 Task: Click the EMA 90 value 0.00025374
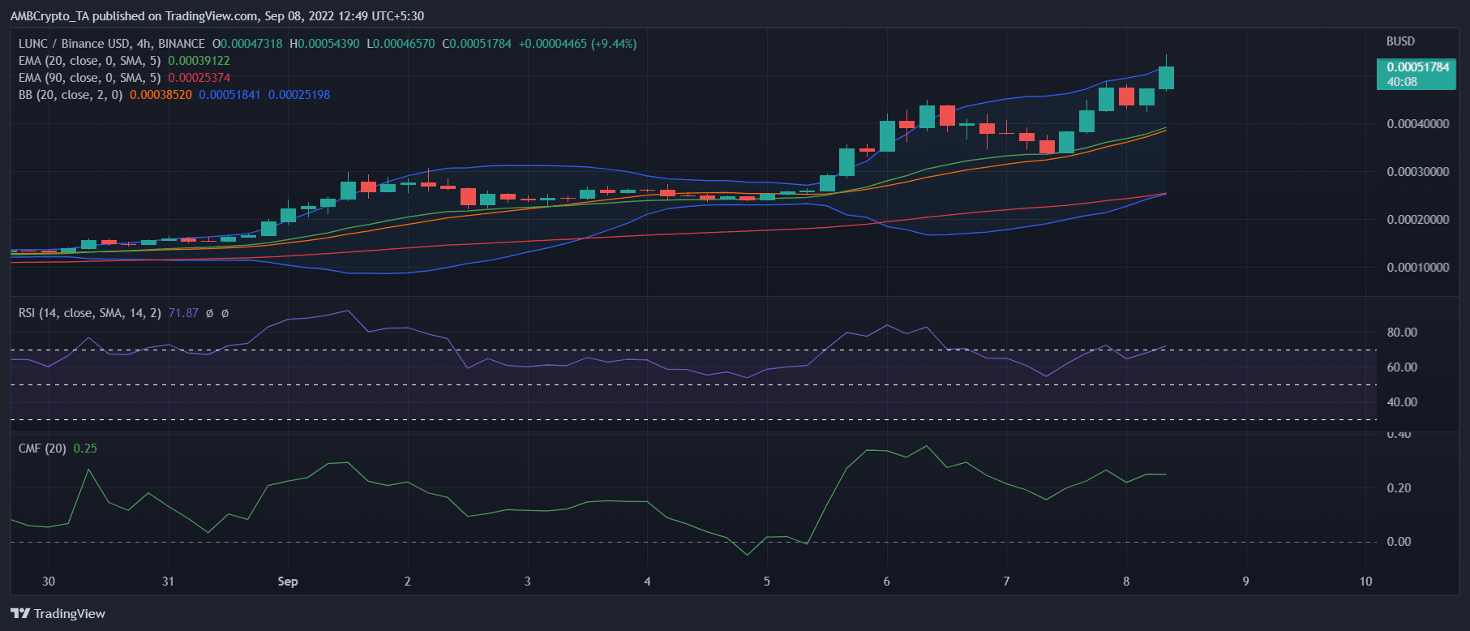pyautogui.click(x=199, y=78)
